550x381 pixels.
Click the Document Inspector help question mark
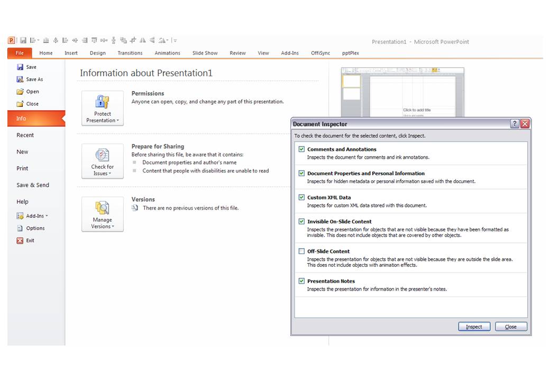[x=515, y=123]
